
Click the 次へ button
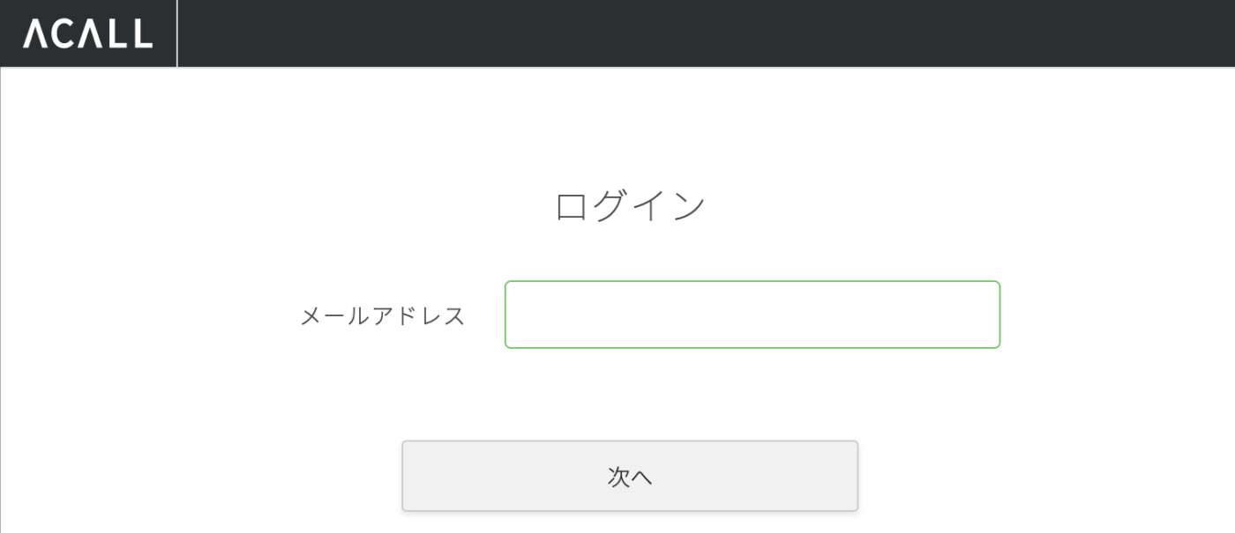point(630,476)
